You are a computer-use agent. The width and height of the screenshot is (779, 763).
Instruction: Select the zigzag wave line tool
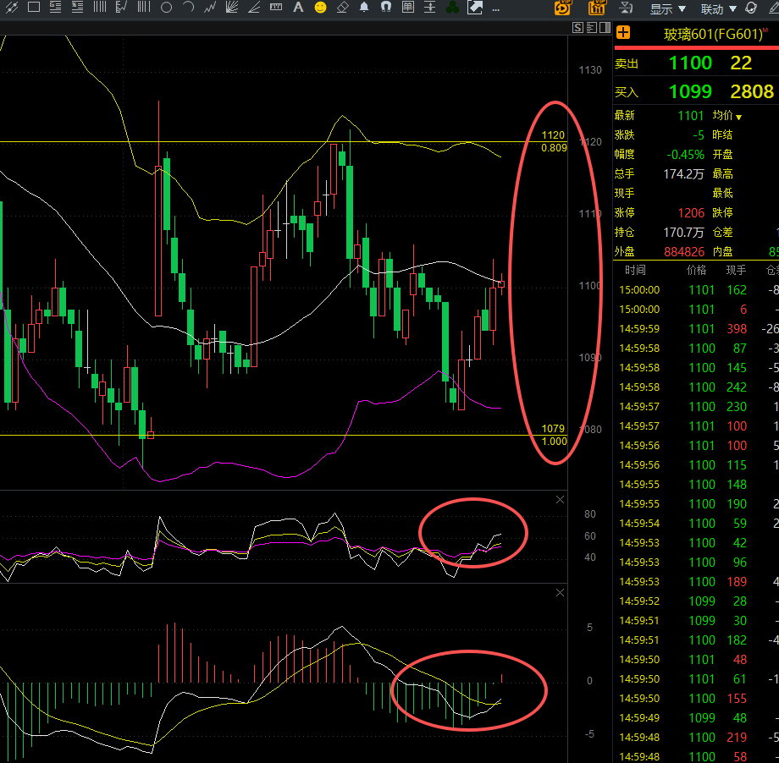point(210,7)
